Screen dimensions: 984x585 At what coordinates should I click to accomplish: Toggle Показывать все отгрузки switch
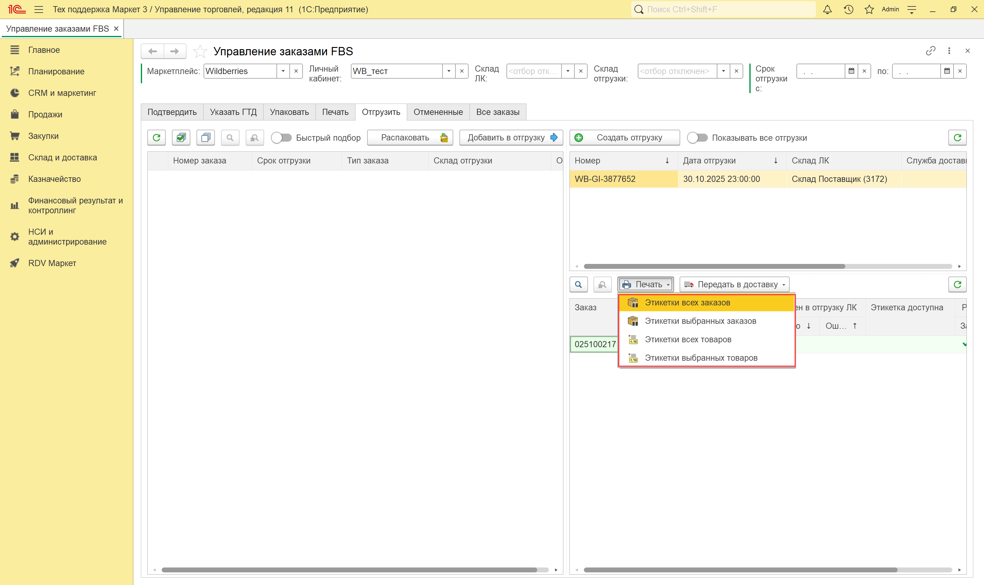[x=697, y=138]
